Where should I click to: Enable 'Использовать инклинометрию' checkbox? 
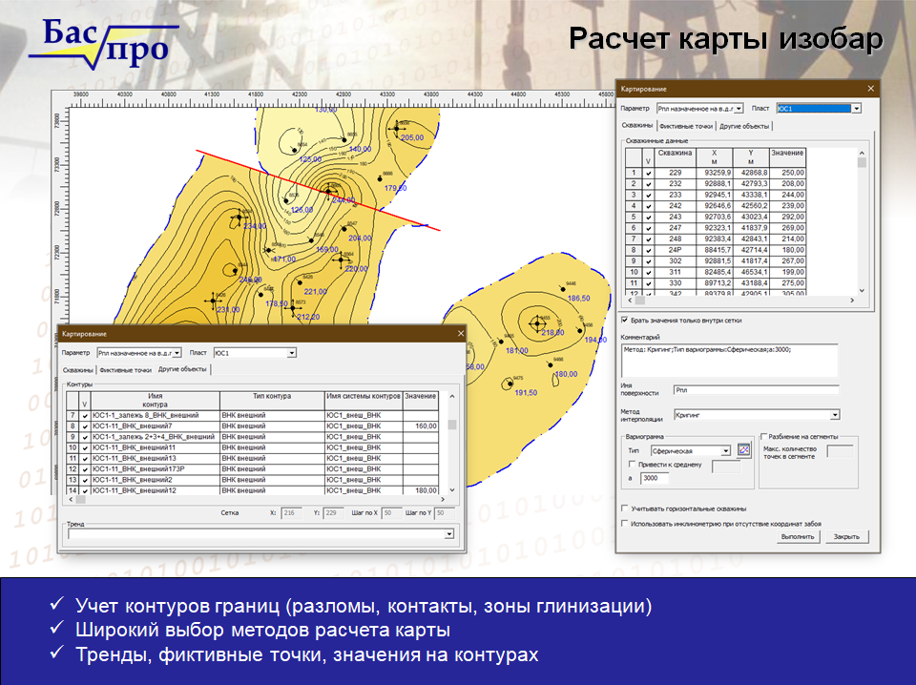[x=624, y=524]
